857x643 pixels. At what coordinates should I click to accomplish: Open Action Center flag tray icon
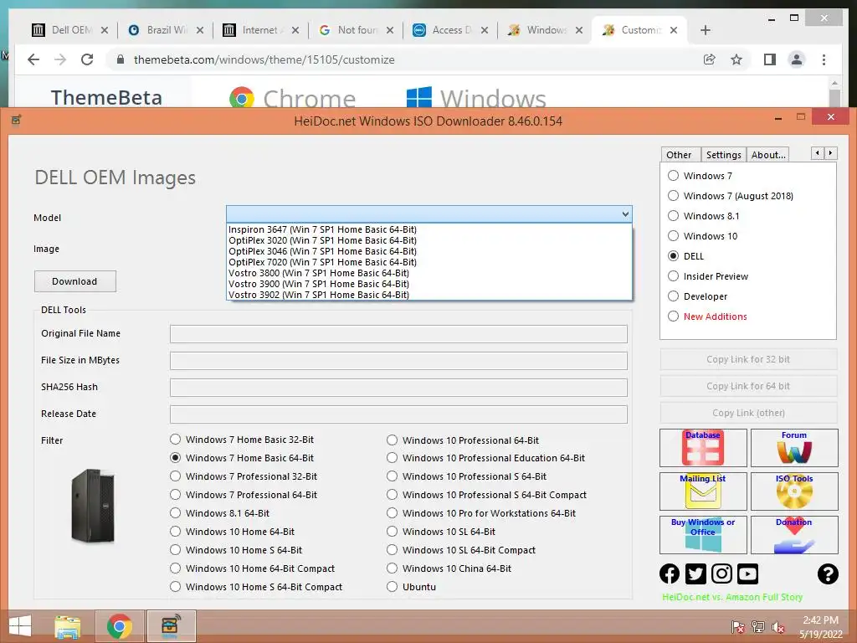pos(737,627)
